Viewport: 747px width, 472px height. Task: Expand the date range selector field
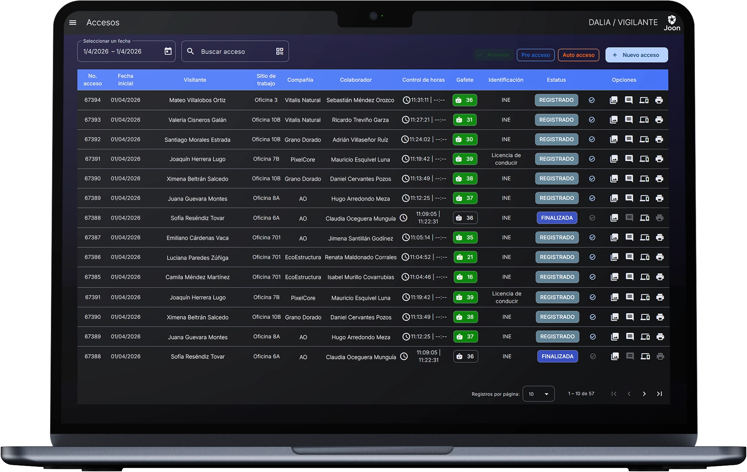coord(120,51)
